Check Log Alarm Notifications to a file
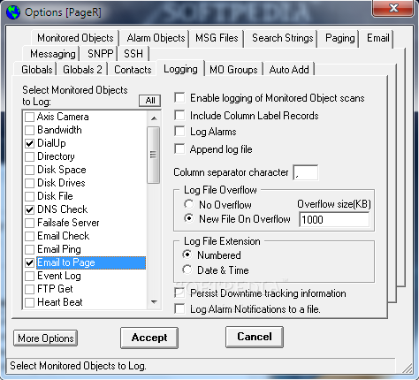 [x=179, y=309]
